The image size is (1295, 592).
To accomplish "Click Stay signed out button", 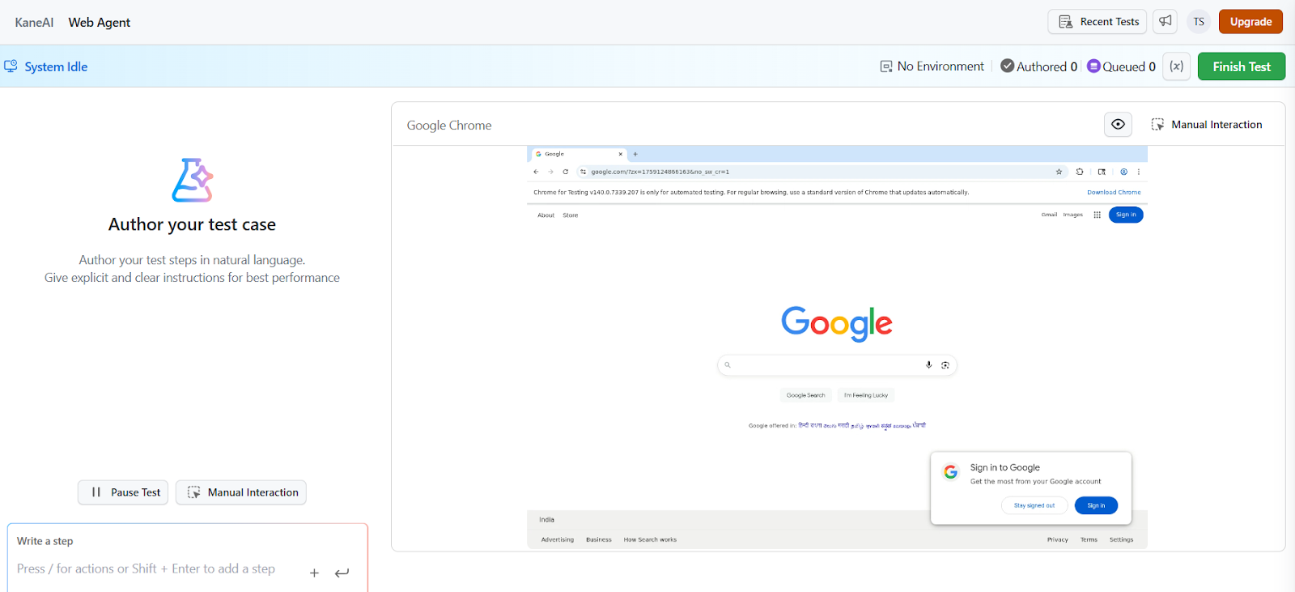I will point(1034,505).
